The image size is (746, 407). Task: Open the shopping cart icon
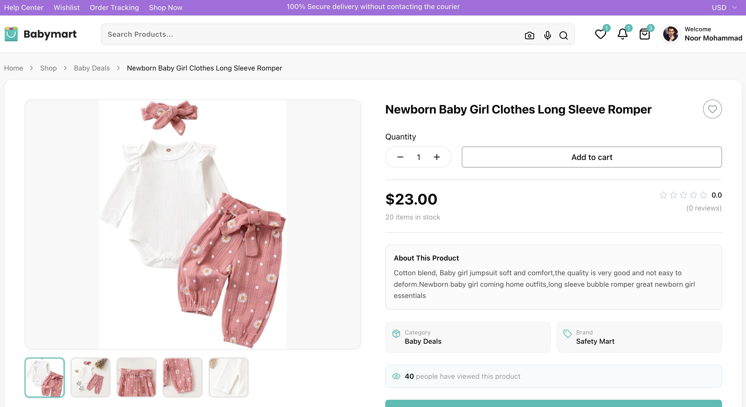coord(645,34)
